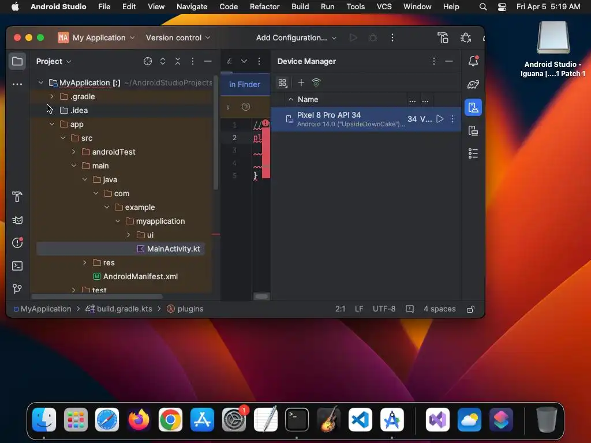Open editor tabs more options dots
The width and height of the screenshot is (591, 443).
click(259, 61)
